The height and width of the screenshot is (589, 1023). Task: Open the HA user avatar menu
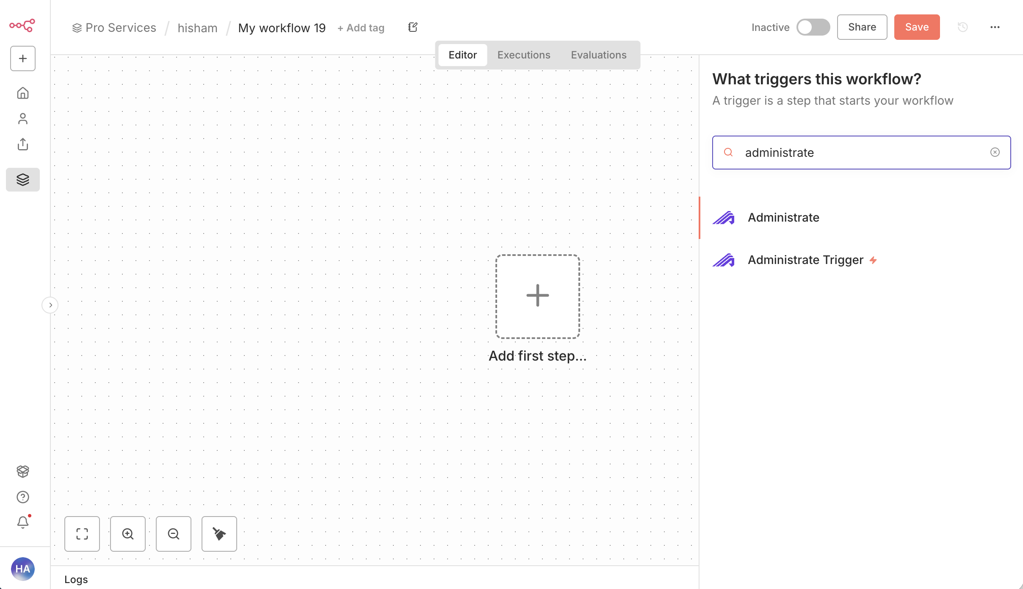coord(23,569)
